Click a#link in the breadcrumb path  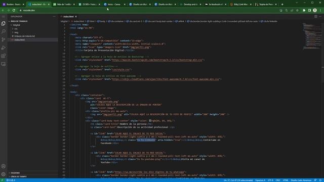click(180, 21)
